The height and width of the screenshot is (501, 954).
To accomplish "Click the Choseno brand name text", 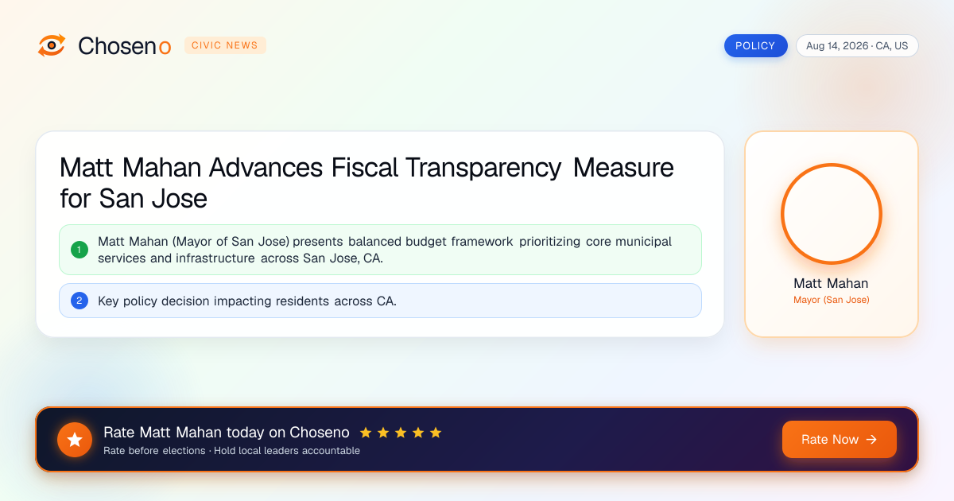I will click(x=124, y=46).
